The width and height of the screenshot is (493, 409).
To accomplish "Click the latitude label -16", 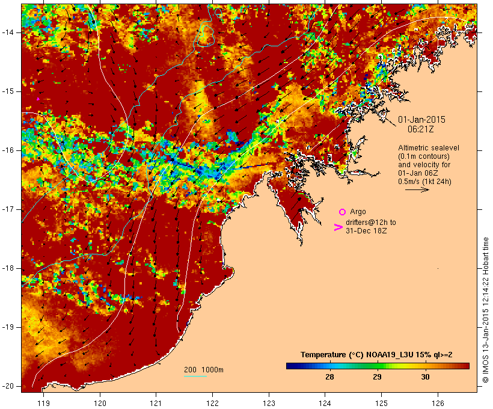I will point(7,150).
